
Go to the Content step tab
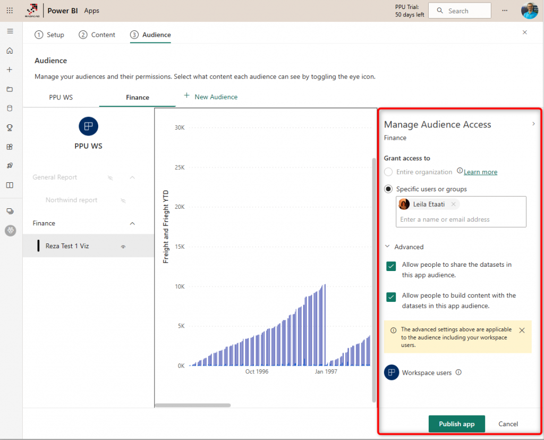tap(97, 35)
